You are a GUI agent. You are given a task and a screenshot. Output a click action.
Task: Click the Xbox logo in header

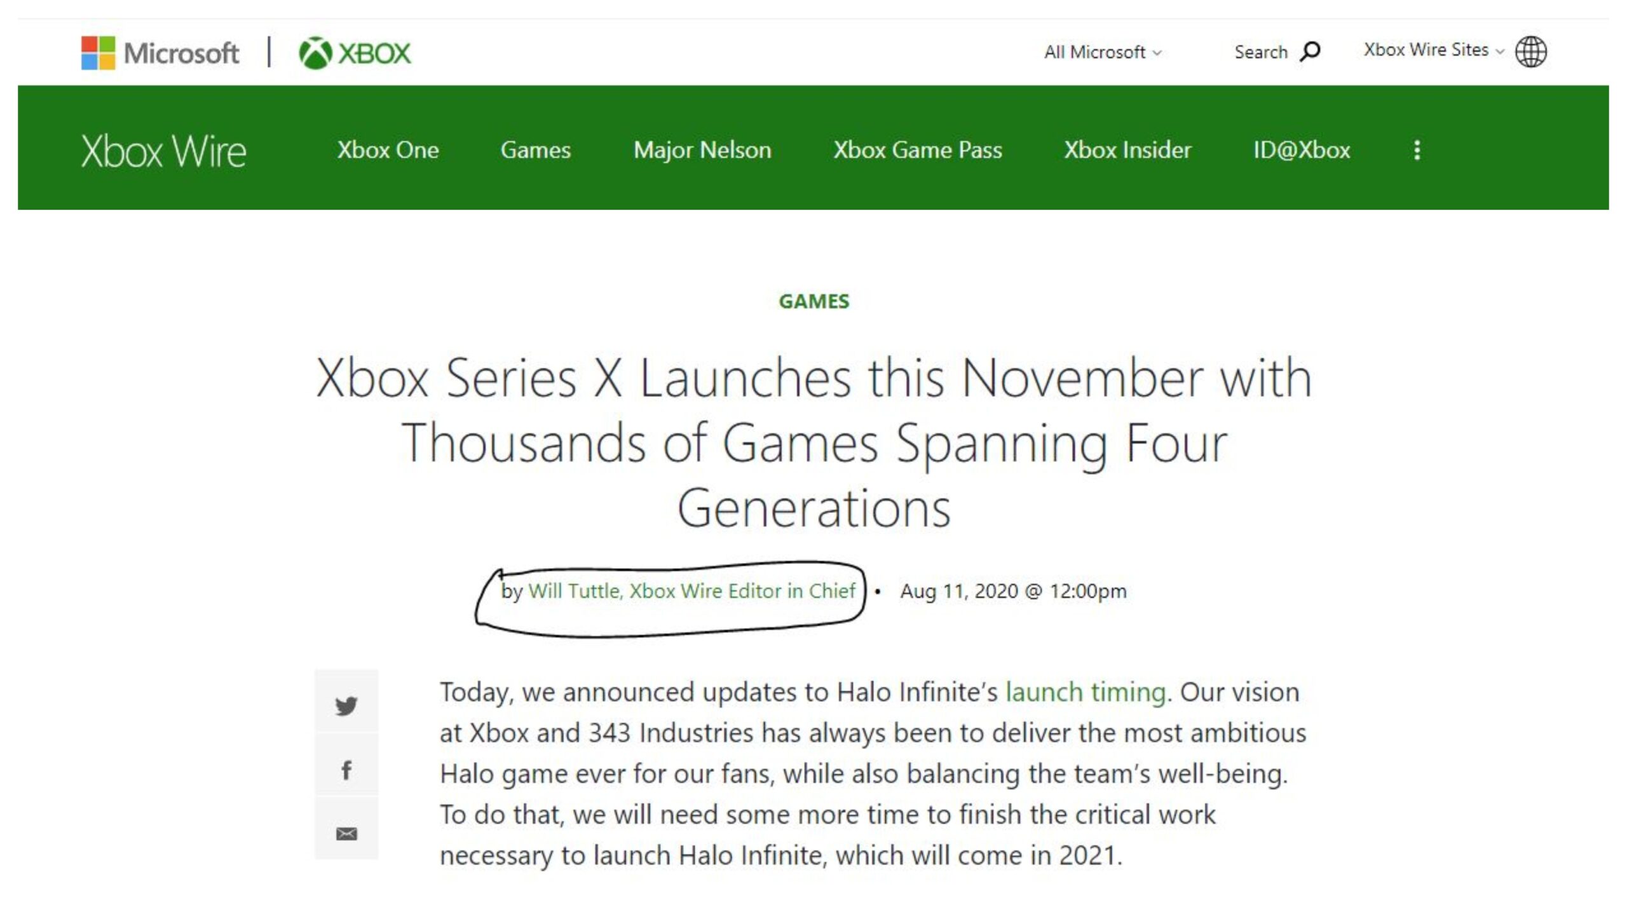pos(355,53)
